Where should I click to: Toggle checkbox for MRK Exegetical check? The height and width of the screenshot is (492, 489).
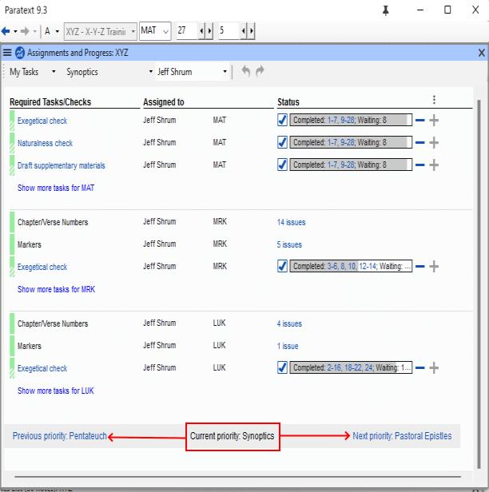point(282,266)
